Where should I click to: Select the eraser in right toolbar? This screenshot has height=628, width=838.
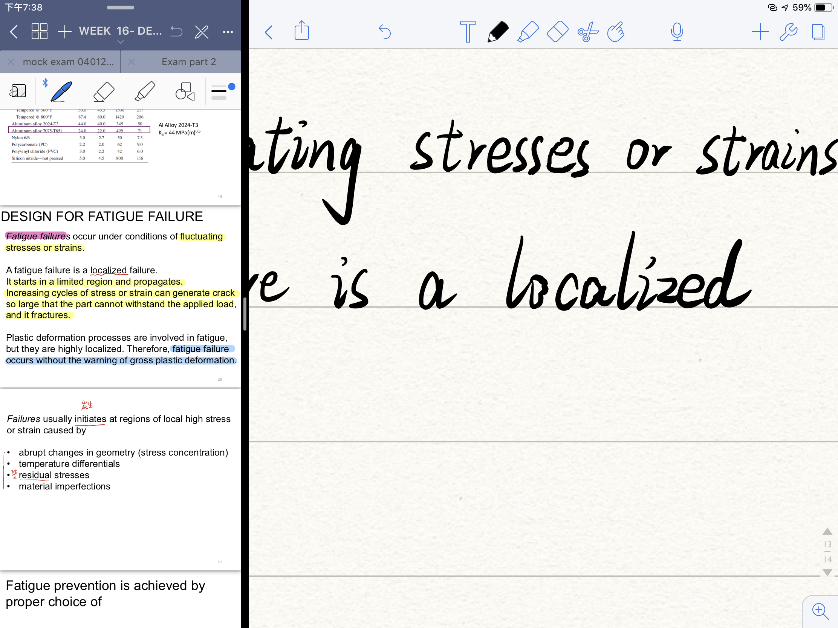click(x=558, y=32)
